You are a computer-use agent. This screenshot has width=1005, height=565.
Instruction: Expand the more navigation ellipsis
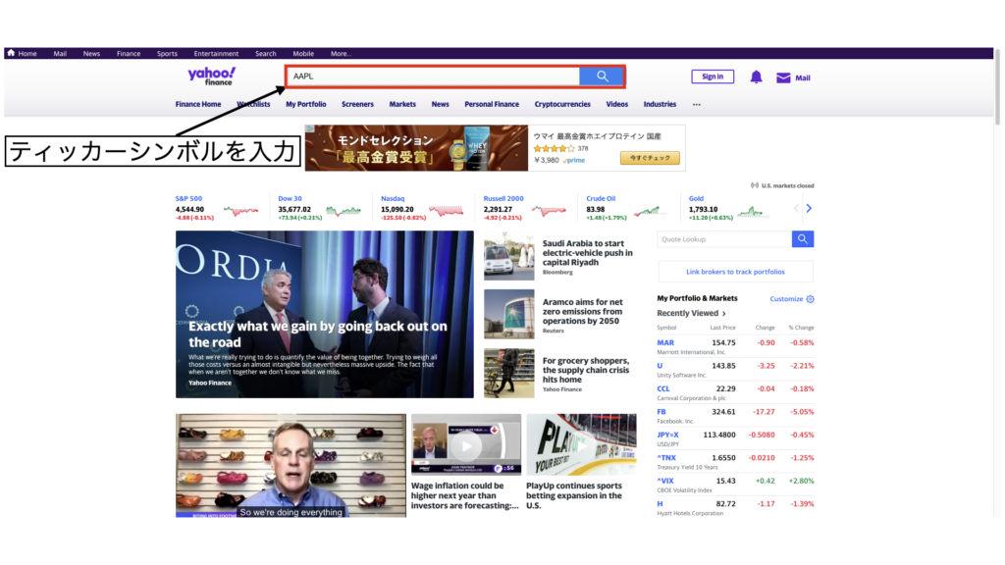tap(697, 104)
